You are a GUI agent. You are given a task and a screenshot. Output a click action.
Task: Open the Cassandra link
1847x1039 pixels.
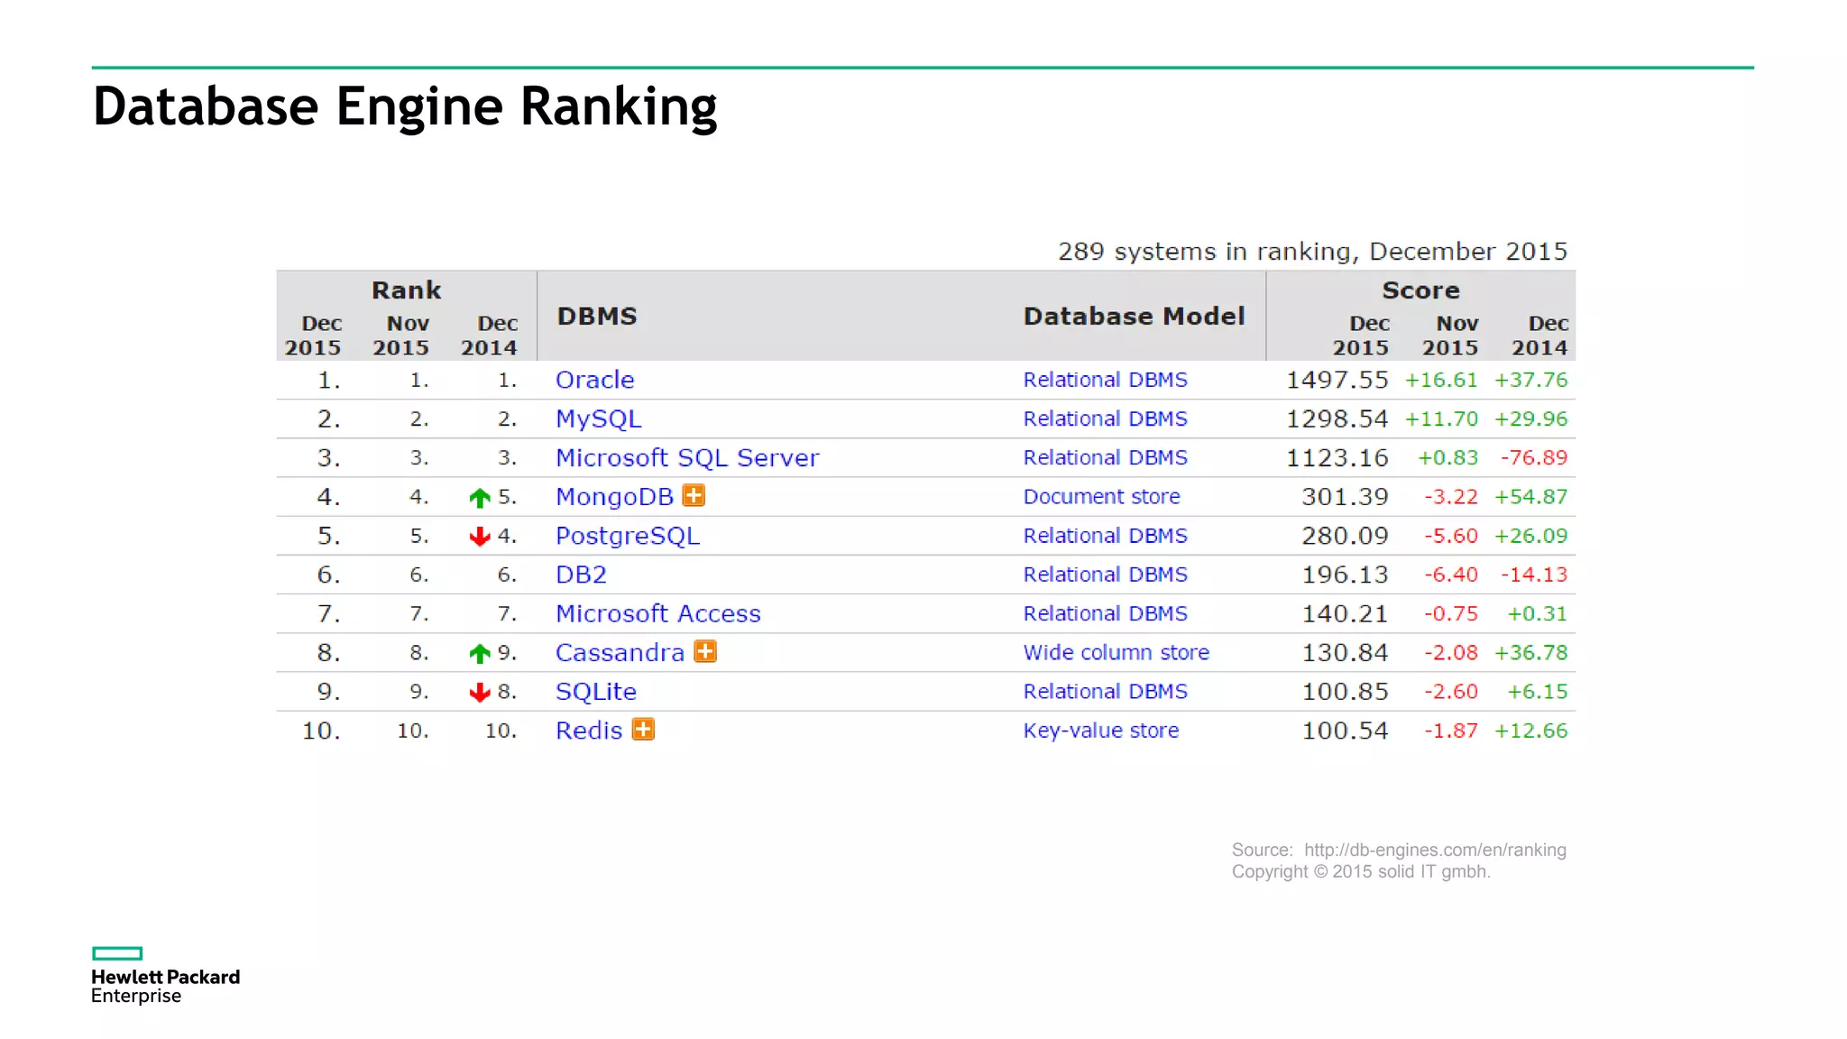click(620, 652)
